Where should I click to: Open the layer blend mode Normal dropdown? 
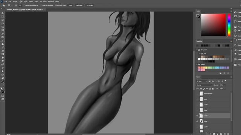(204, 85)
